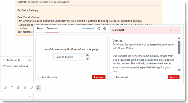The width and height of the screenshot is (188, 103).
Task: Toggle the red C app icon
Action: pos(38,88)
